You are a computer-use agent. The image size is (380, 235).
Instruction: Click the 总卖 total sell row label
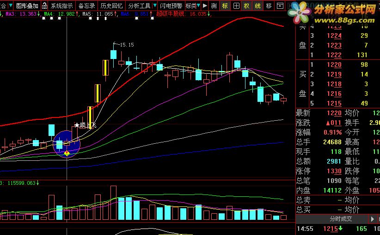(x=303, y=200)
